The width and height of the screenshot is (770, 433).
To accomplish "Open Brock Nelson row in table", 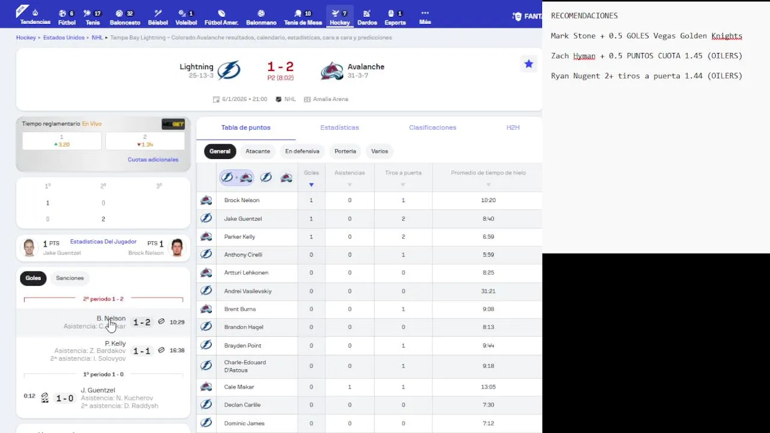I will [369, 200].
